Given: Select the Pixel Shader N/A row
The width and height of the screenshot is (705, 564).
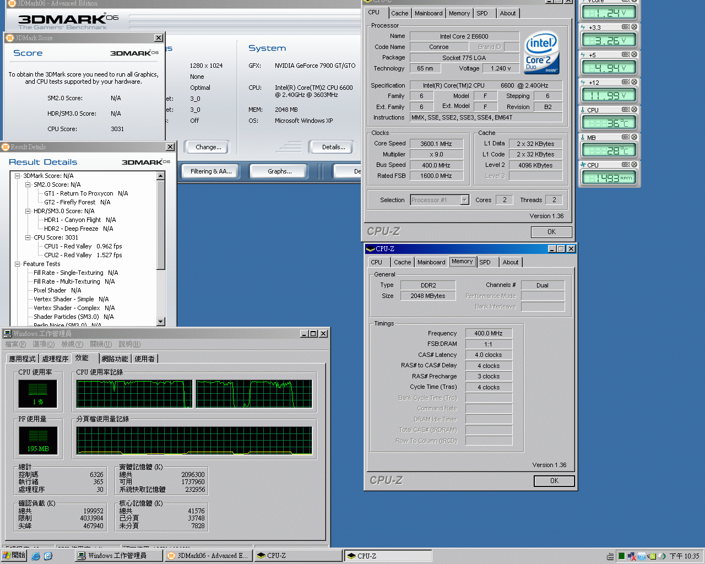Looking at the screenshot, I should tap(57, 290).
